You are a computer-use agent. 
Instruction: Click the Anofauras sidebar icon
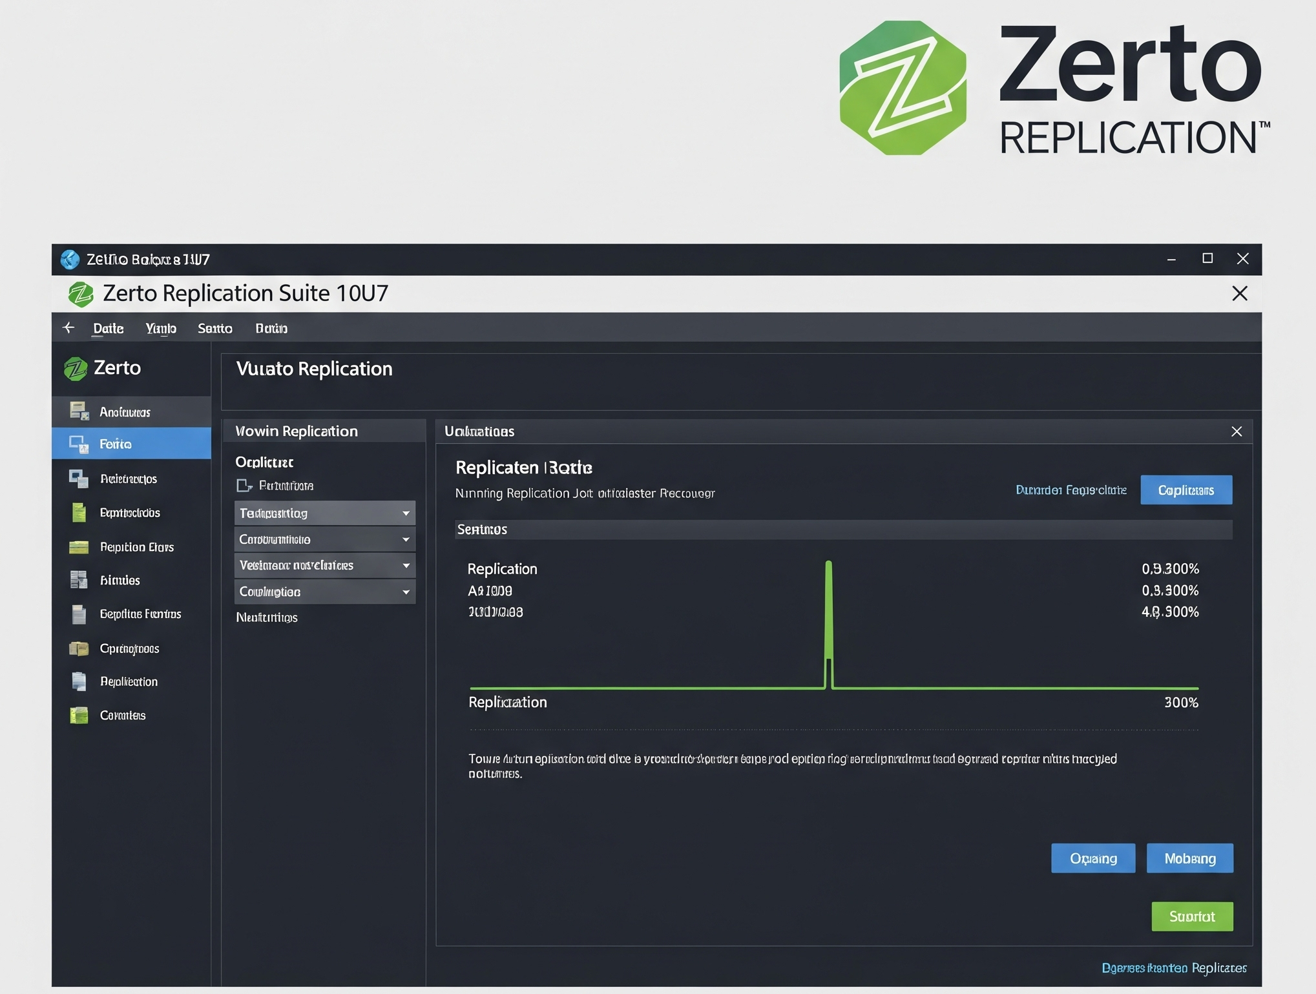click(79, 411)
